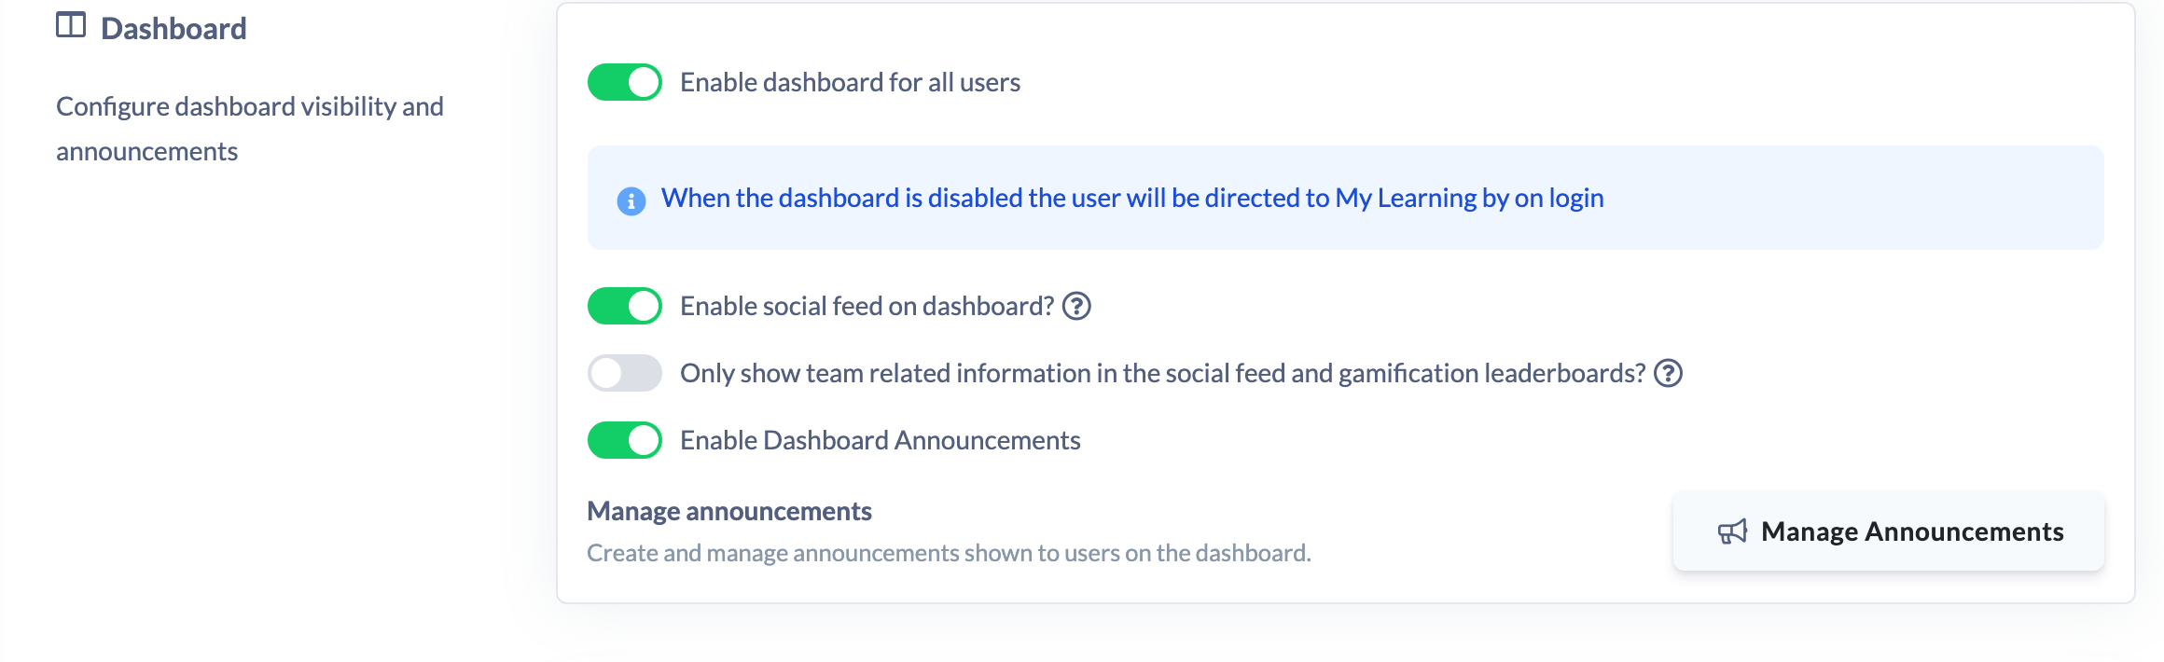Viewport: 2164px width, 662px height.
Task: Click the Dashboard section heading
Action: coord(173,29)
